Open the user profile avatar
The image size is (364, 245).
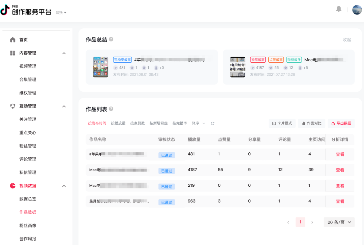pyautogui.click(x=357, y=10)
